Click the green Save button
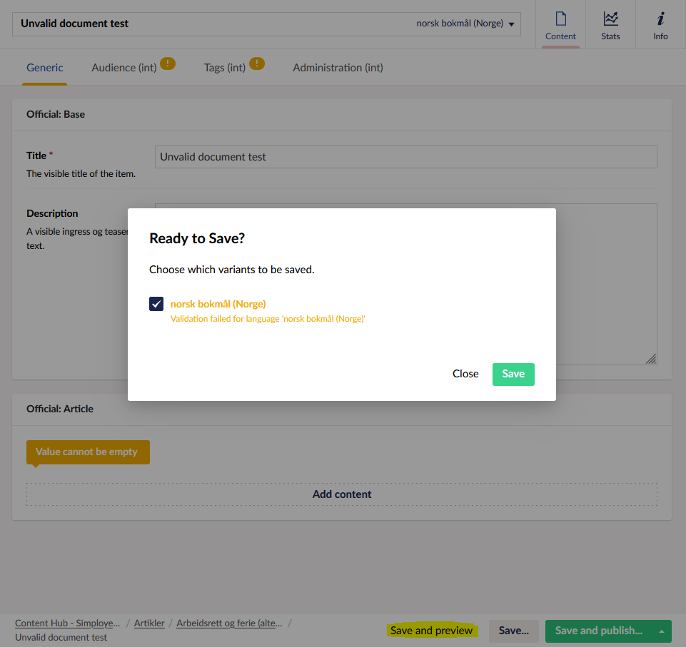The height and width of the screenshot is (647, 686). click(513, 374)
